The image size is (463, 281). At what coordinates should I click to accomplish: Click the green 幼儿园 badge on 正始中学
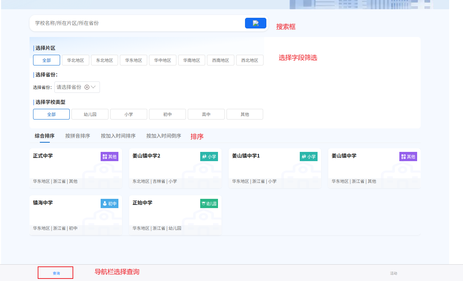point(209,203)
